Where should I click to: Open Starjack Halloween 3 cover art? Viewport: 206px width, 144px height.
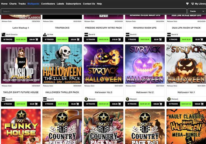click(104, 64)
